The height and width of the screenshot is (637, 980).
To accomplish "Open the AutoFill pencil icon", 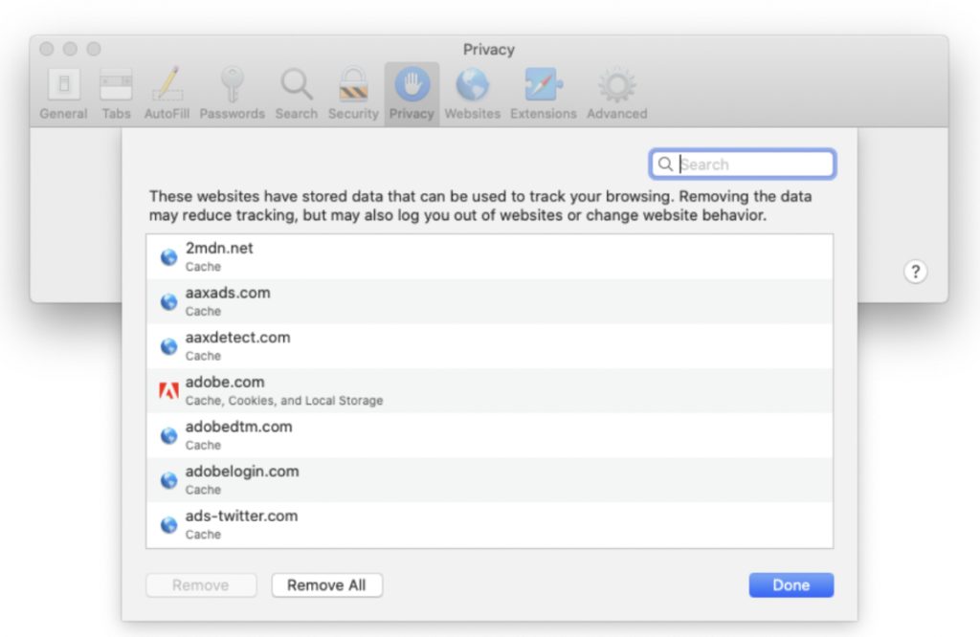I will click(x=167, y=84).
